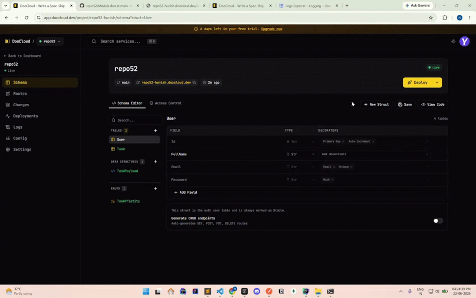Viewport: 476px width, 298px height.
Task: Select the TaskPriotity enum
Action: coord(134,201)
